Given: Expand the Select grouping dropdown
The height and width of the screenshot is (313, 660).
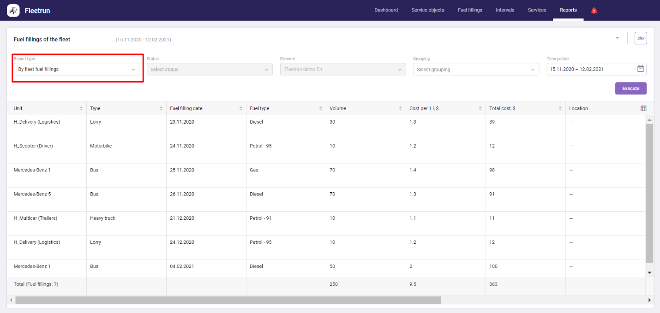Looking at the screenshot, I should point(475,69).
